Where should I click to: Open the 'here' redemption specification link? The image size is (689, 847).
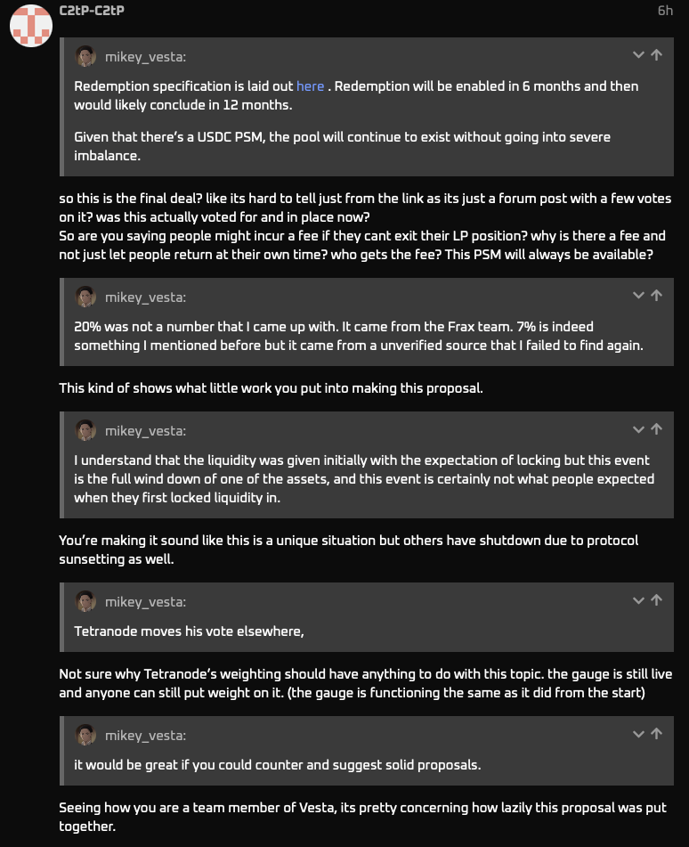(310, 86)
